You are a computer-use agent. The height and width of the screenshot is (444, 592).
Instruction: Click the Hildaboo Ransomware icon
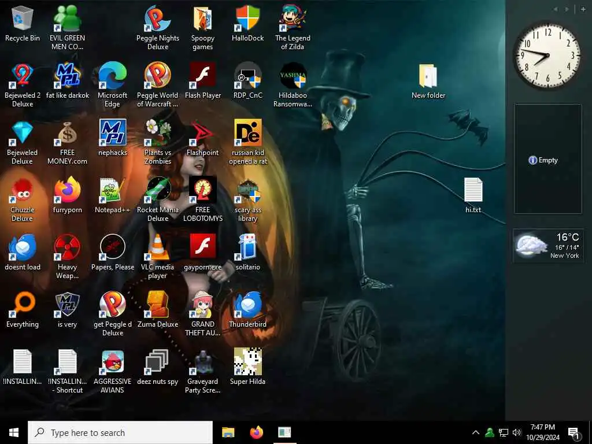293,86
